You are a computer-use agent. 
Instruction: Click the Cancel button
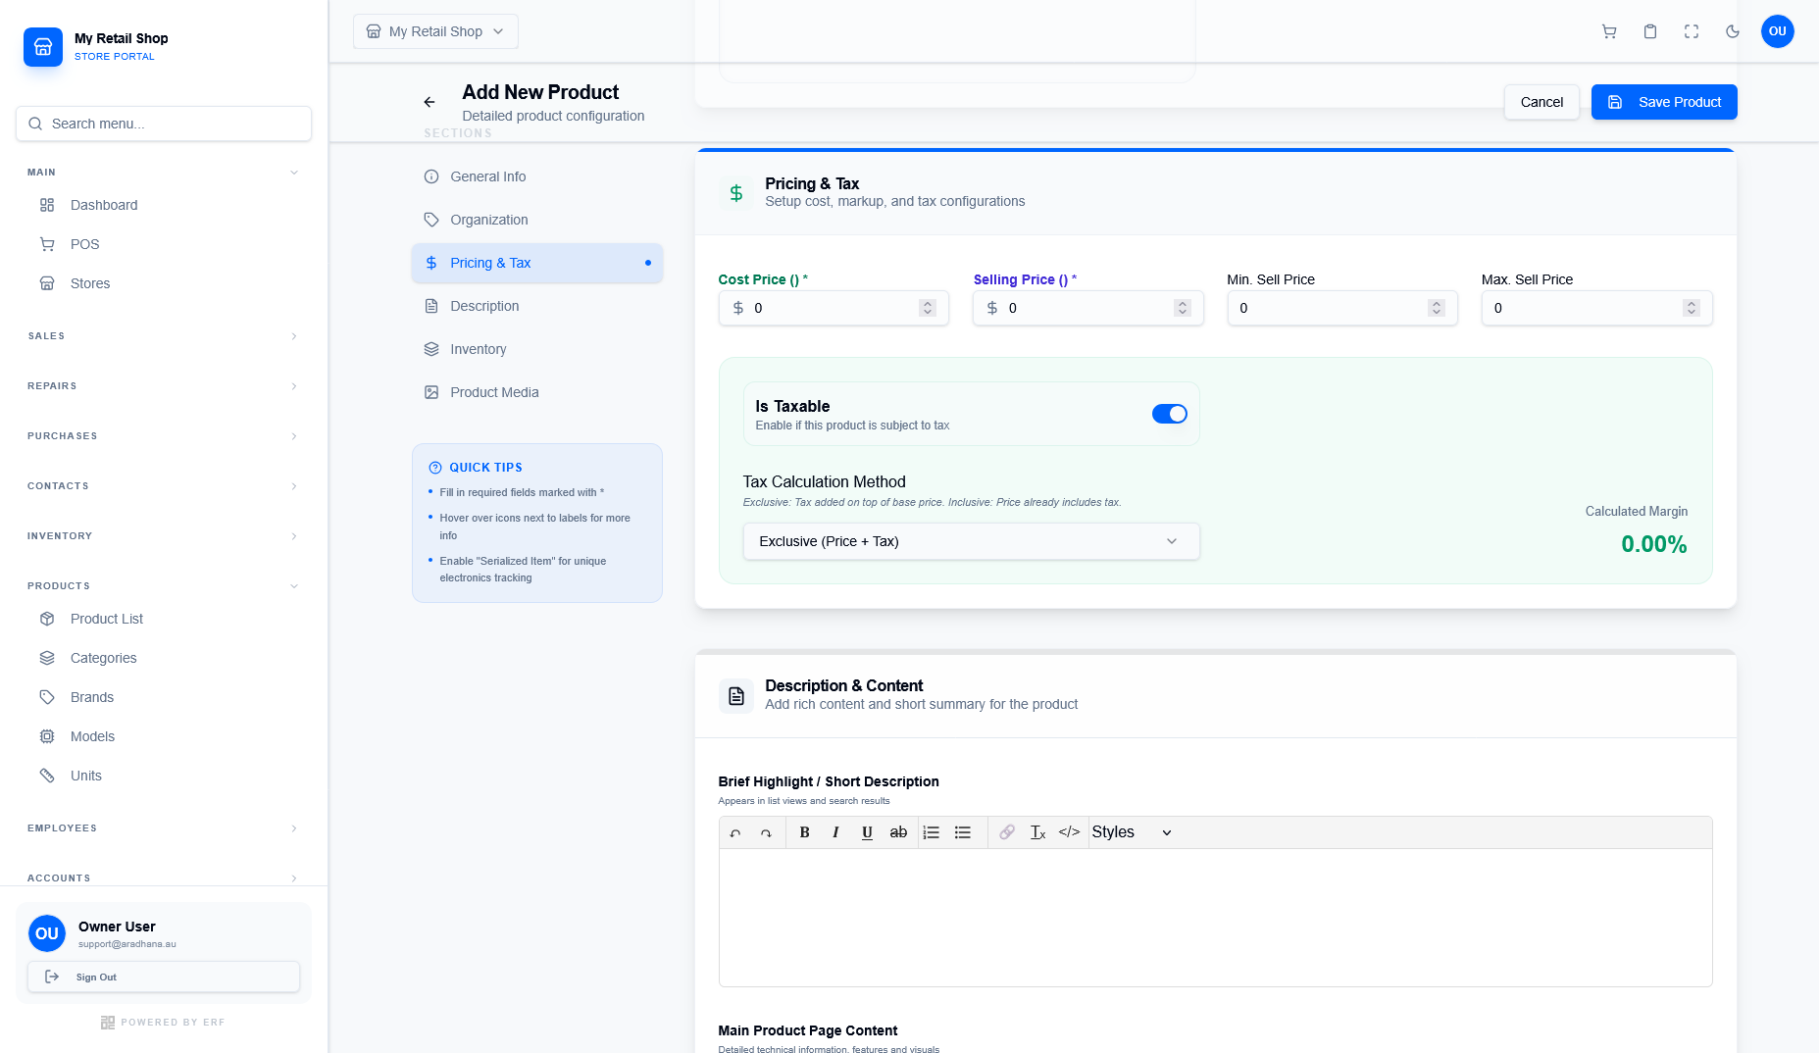tap(1541, 102)
